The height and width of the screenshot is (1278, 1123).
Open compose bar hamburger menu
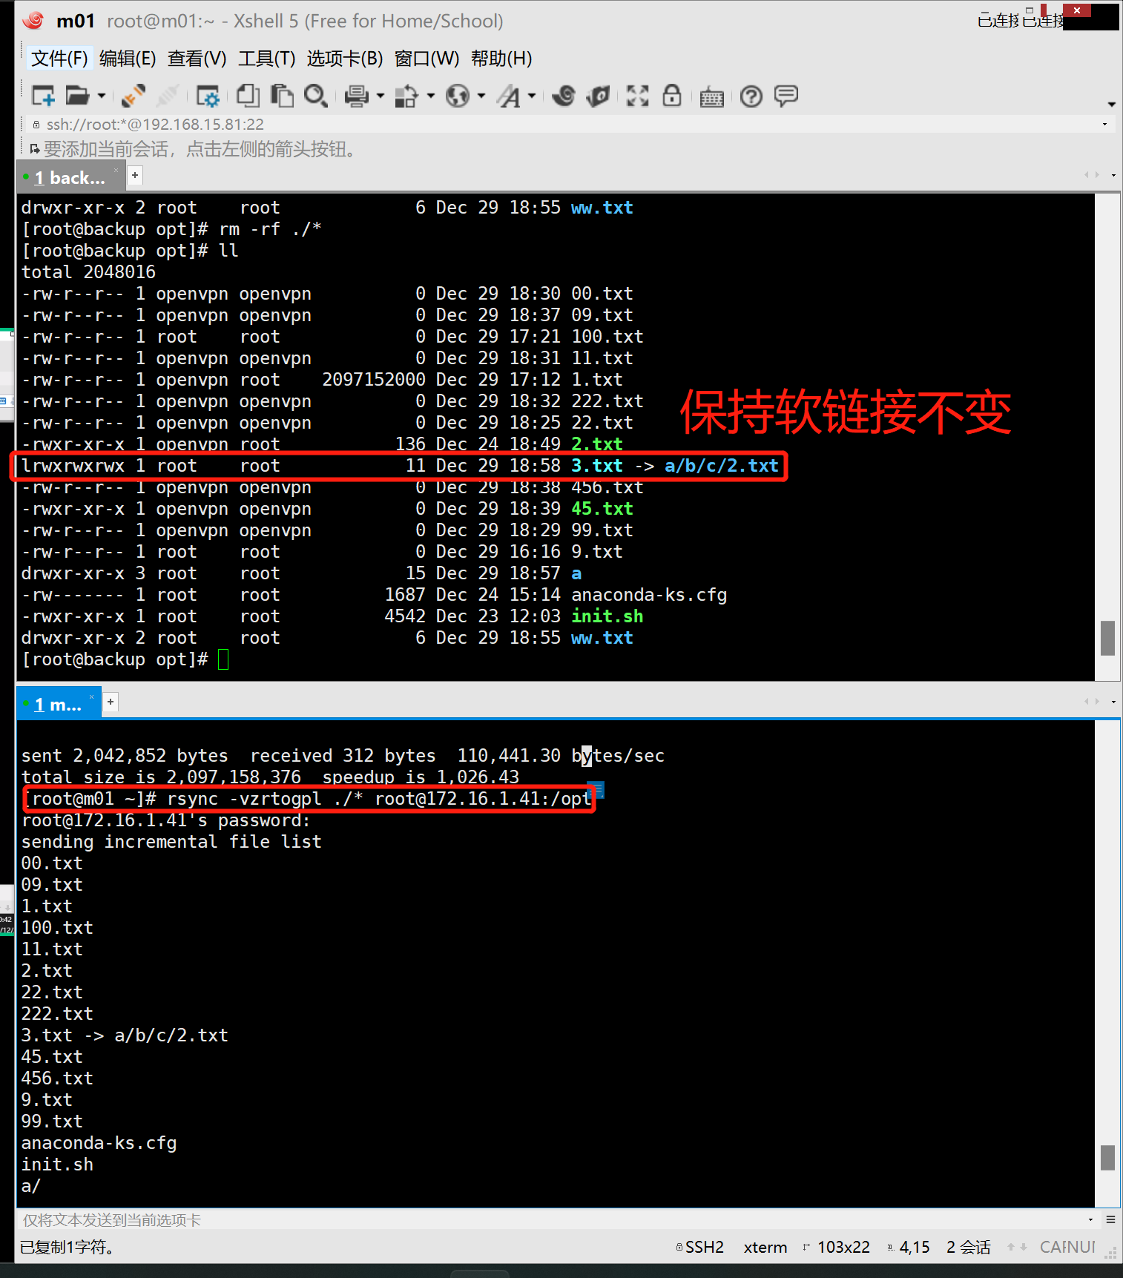(x=1110, y=1219)
